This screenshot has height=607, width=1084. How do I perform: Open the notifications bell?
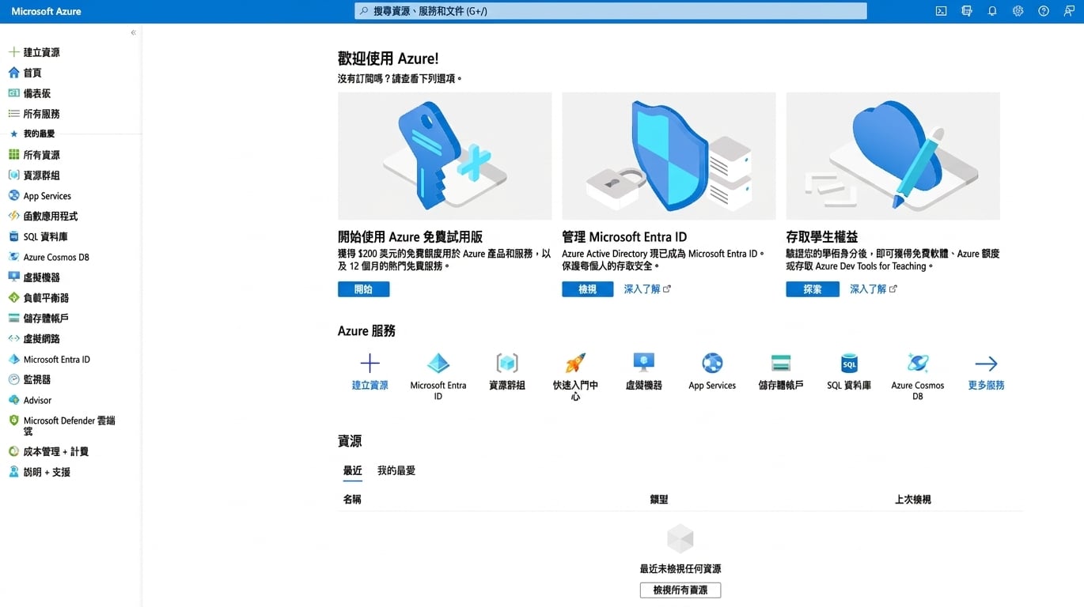pos(992,11)
